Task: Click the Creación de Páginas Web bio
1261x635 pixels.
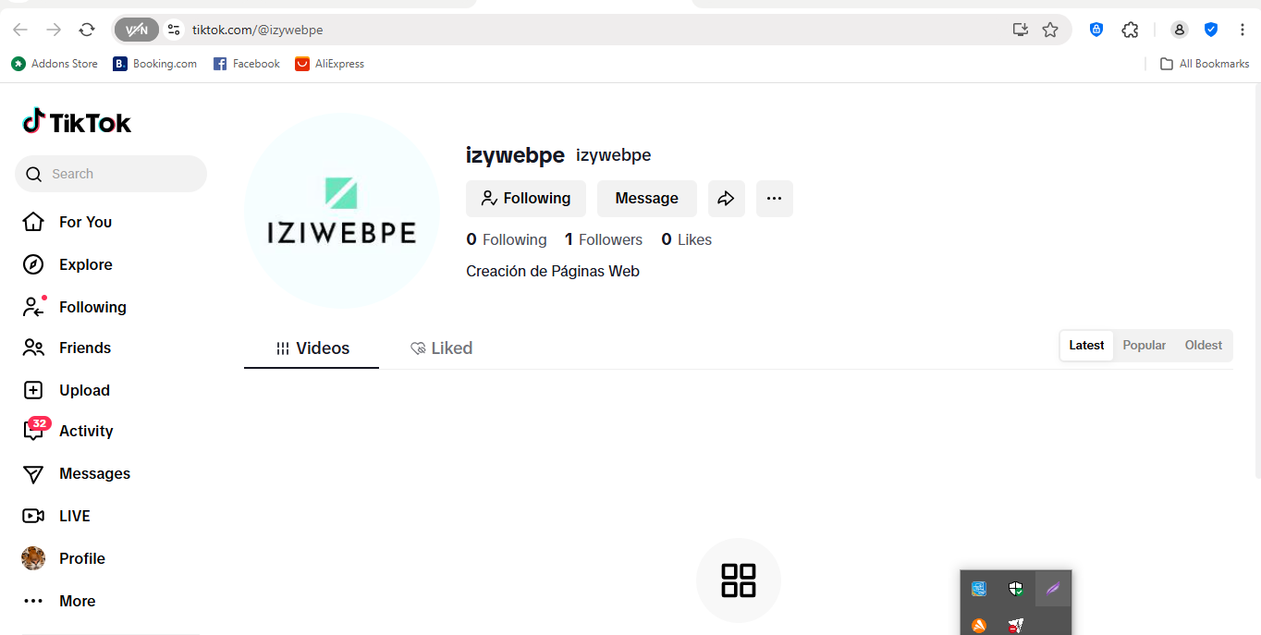Action: 553,271
